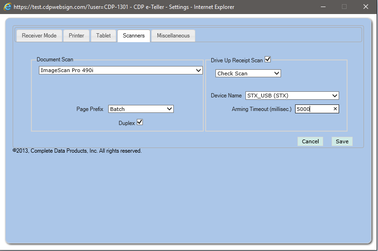Switch to the Miscellaneous tab
The height and width of the screenshot is (251, 378).
173,36
